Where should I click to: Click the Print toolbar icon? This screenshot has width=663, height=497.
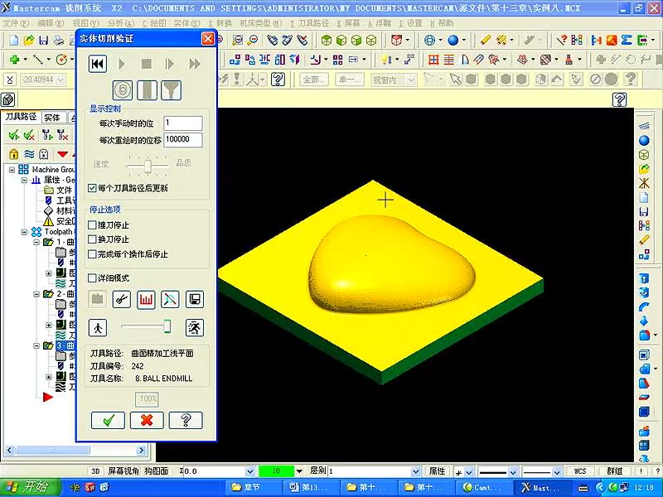click(x=59, y=40)
